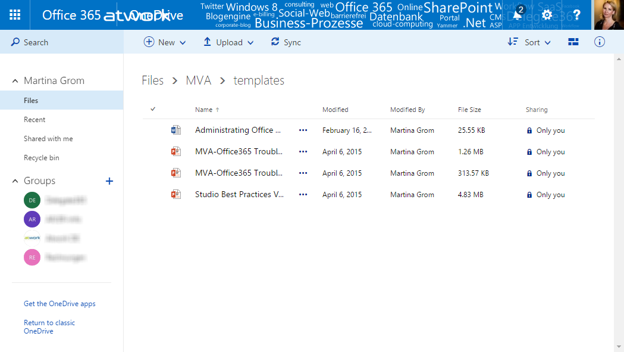The height and width of the screenshot is (352, 624).
Task: Click the Sync button
Action: tap(286, 42)
